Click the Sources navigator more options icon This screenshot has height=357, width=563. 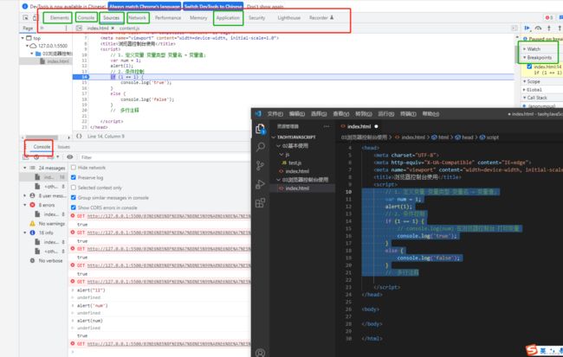click(x=66, y=28)
